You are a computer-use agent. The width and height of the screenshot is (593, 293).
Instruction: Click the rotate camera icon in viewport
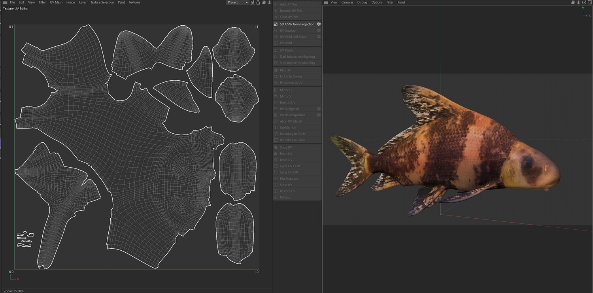click(x=584, y=2)
